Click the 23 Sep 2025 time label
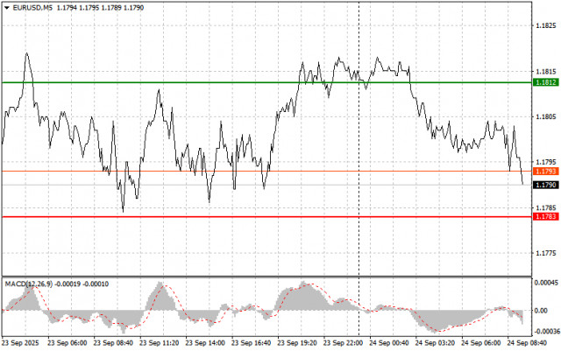Image resolution: width=561 pixels, height=351 pixels. 20,343
